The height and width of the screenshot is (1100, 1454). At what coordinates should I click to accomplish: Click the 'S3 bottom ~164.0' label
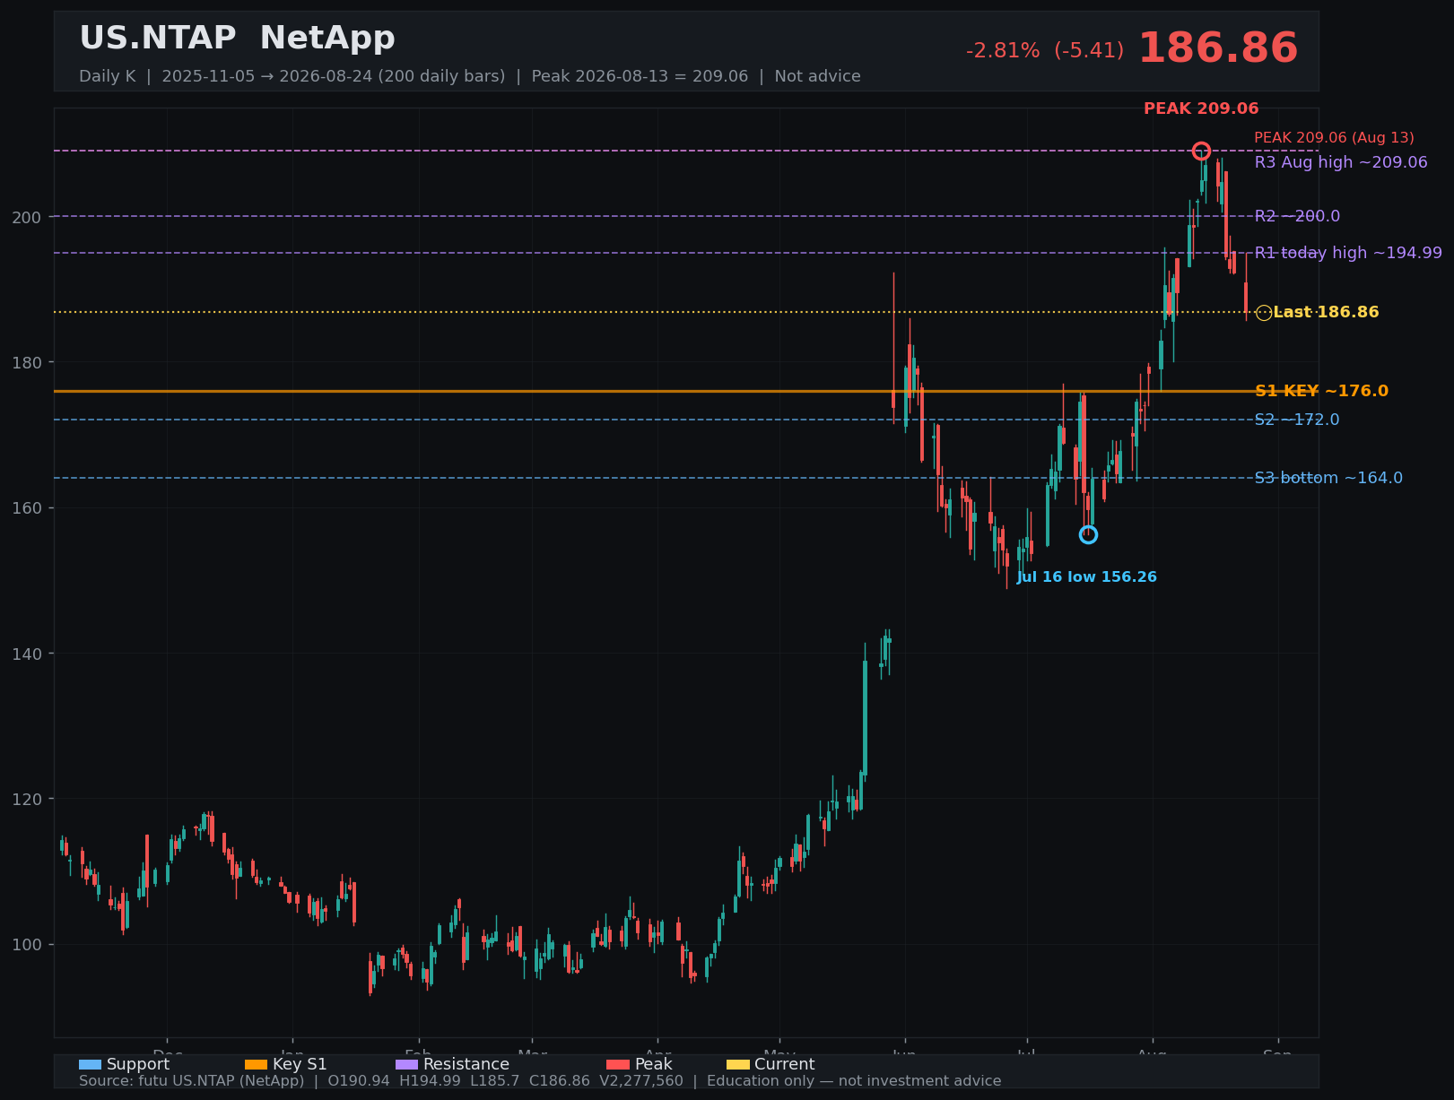coord(1328,478)
